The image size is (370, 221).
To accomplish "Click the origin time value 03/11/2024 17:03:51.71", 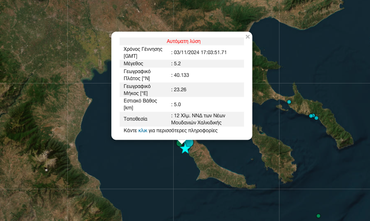I will [x=200, y=52].
